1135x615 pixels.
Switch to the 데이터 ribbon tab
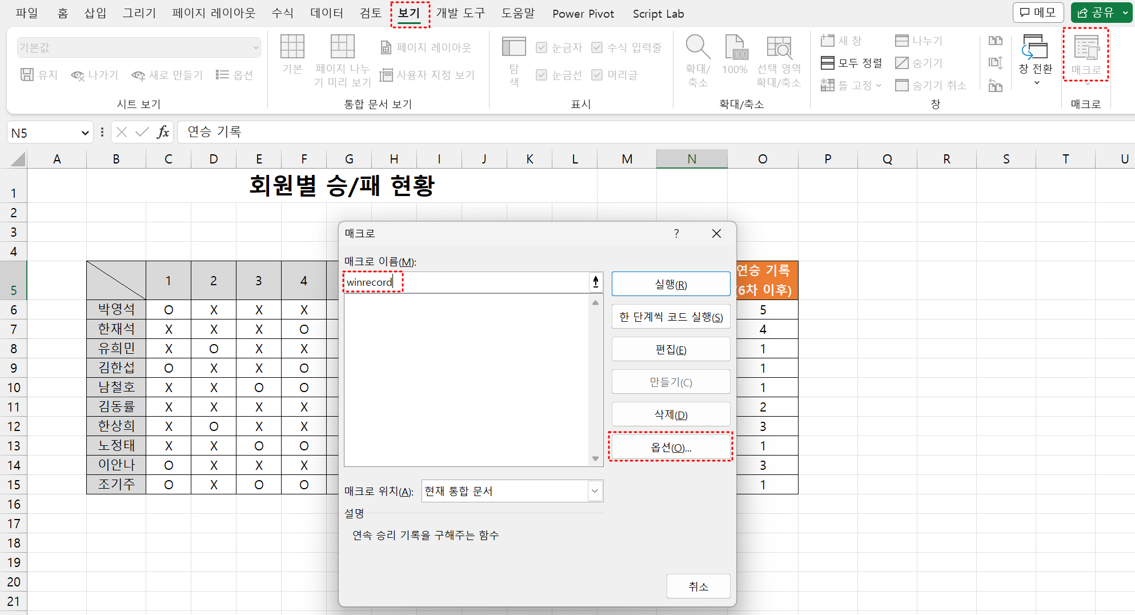327,13
